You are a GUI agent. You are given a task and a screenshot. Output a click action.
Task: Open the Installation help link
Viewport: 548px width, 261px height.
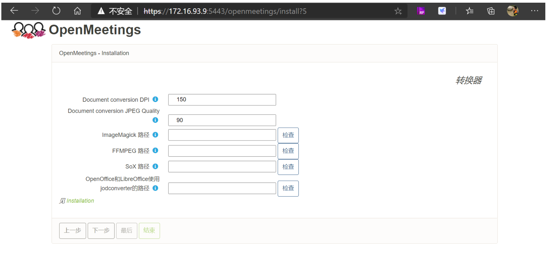click(80, 201)
